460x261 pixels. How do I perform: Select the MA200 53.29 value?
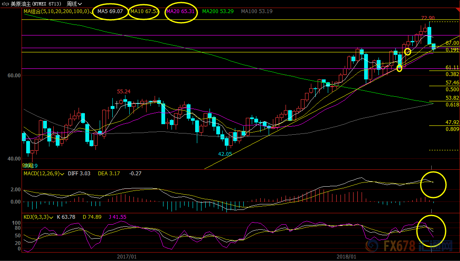(218, 11)
